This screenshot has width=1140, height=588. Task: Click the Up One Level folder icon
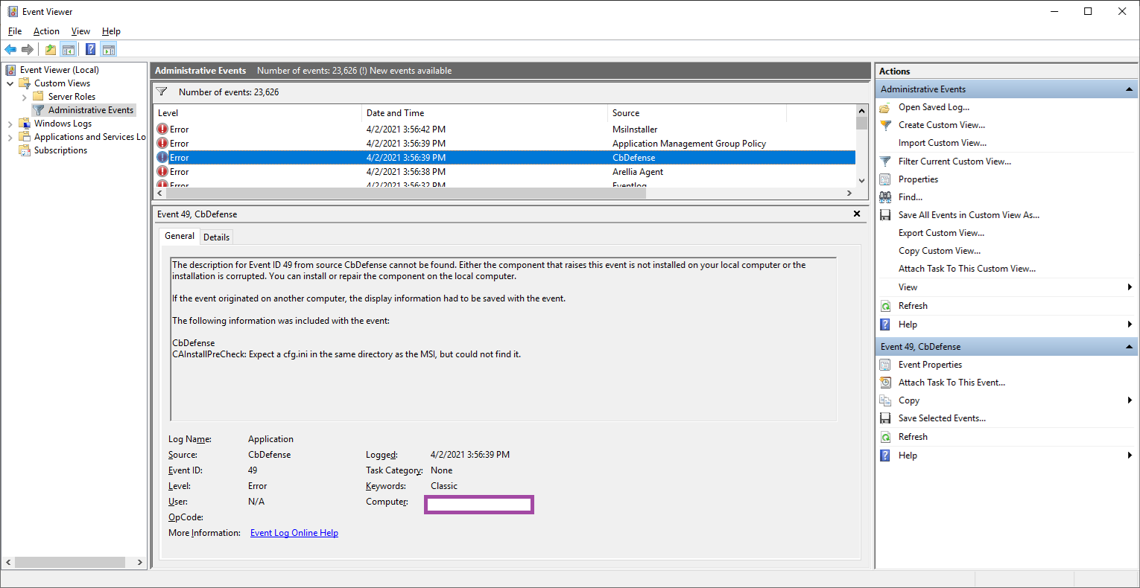[x=51, y=50]
